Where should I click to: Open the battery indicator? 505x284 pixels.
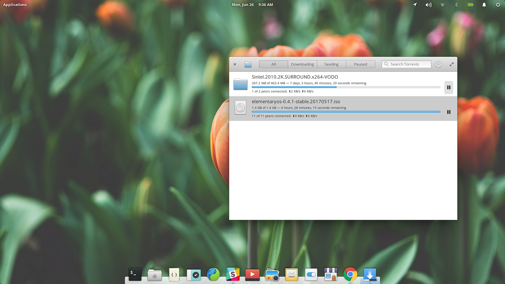tap(470, 5)
